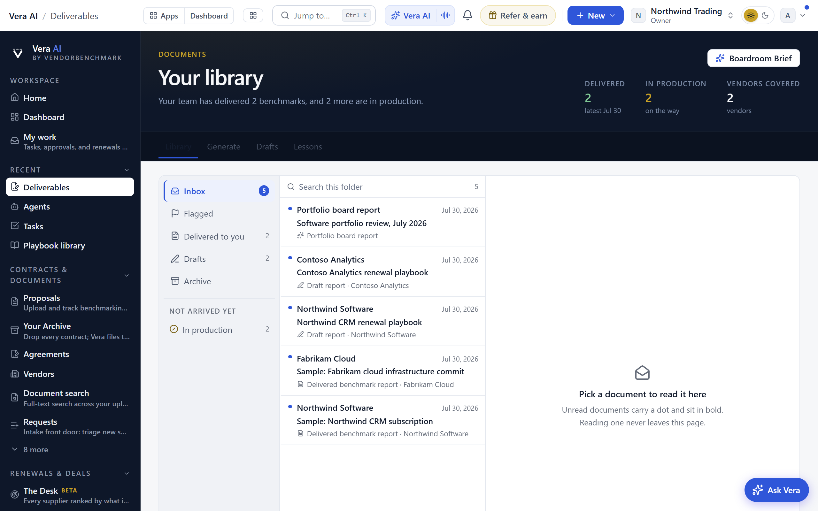Open Sample: Fabrikam cloud infrastructure commit
This screenshot has width=818, height=511.
pos(382,371)
